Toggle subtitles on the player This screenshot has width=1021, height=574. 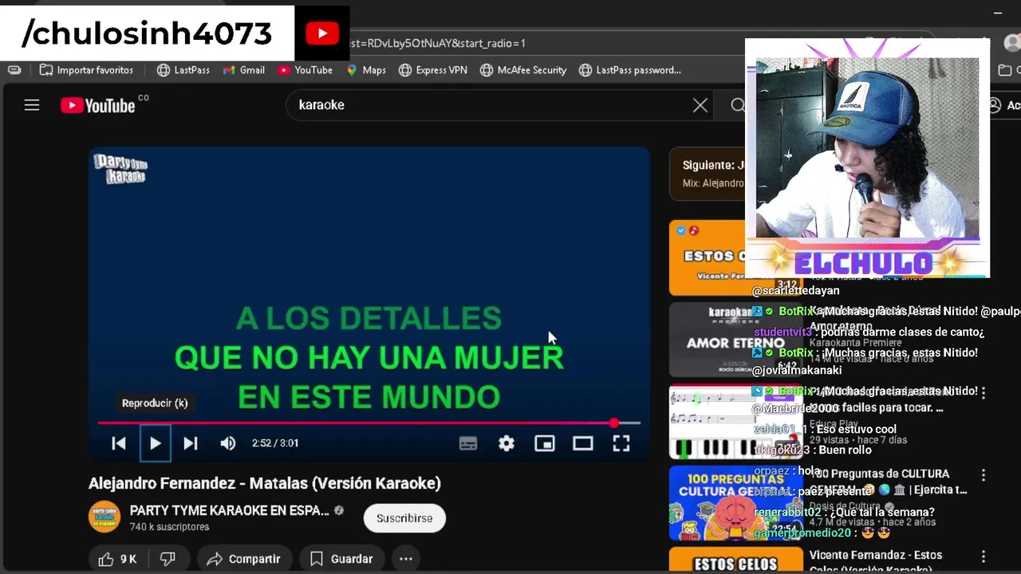(x=468, y=443)
